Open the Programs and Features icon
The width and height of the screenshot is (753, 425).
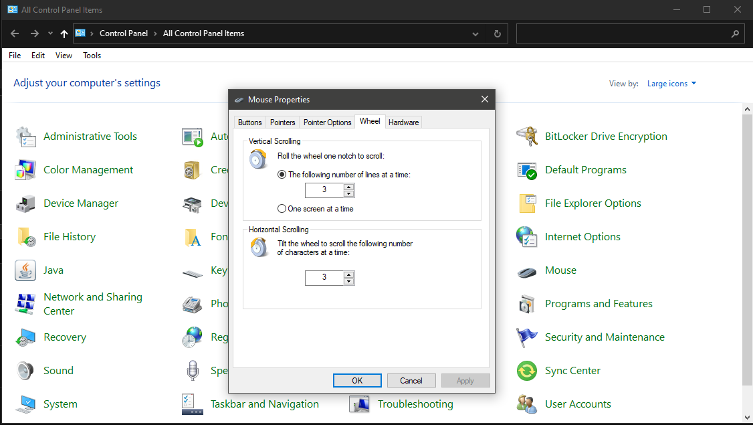527,304
